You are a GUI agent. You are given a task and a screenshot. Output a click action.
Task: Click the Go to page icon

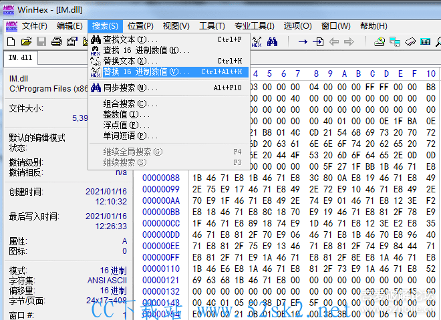[318, 42]
